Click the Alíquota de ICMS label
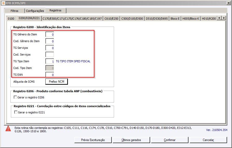Viewport: 232px width, 148px height. 24,82
